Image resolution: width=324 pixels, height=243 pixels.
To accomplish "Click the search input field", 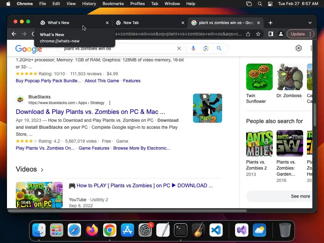I will (x=119, y=48).
